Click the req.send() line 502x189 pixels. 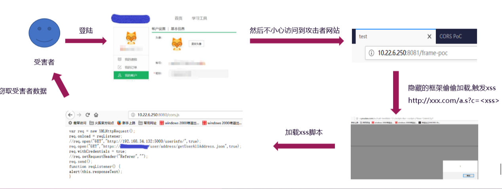pyautogui.click(x=80, y=162)
